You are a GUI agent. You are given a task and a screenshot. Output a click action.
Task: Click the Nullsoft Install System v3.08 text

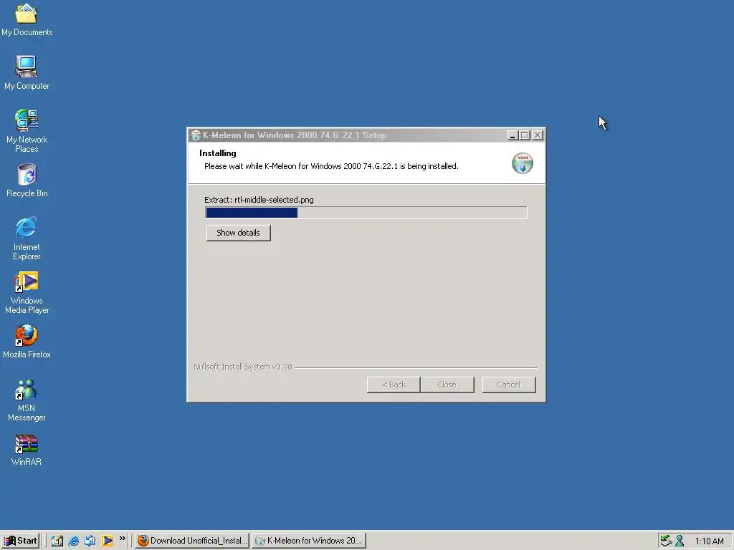[x=243, y=367]
